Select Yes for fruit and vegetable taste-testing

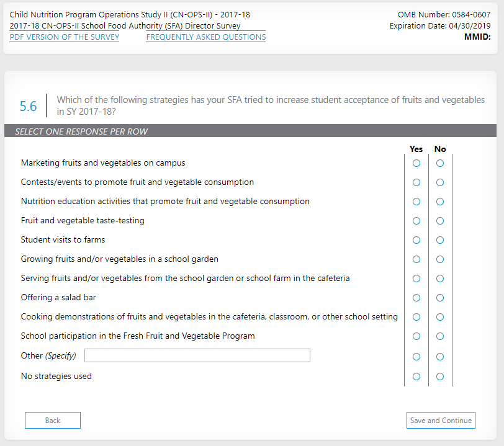(416, 221)
